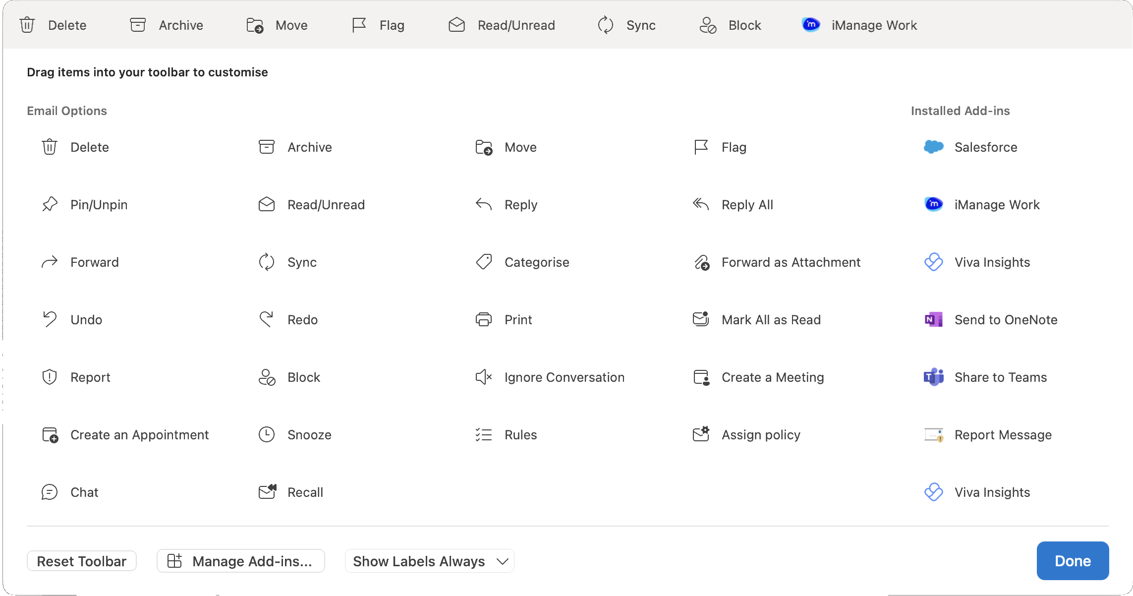Click the Mark All as Read icon

coord(701,319)
